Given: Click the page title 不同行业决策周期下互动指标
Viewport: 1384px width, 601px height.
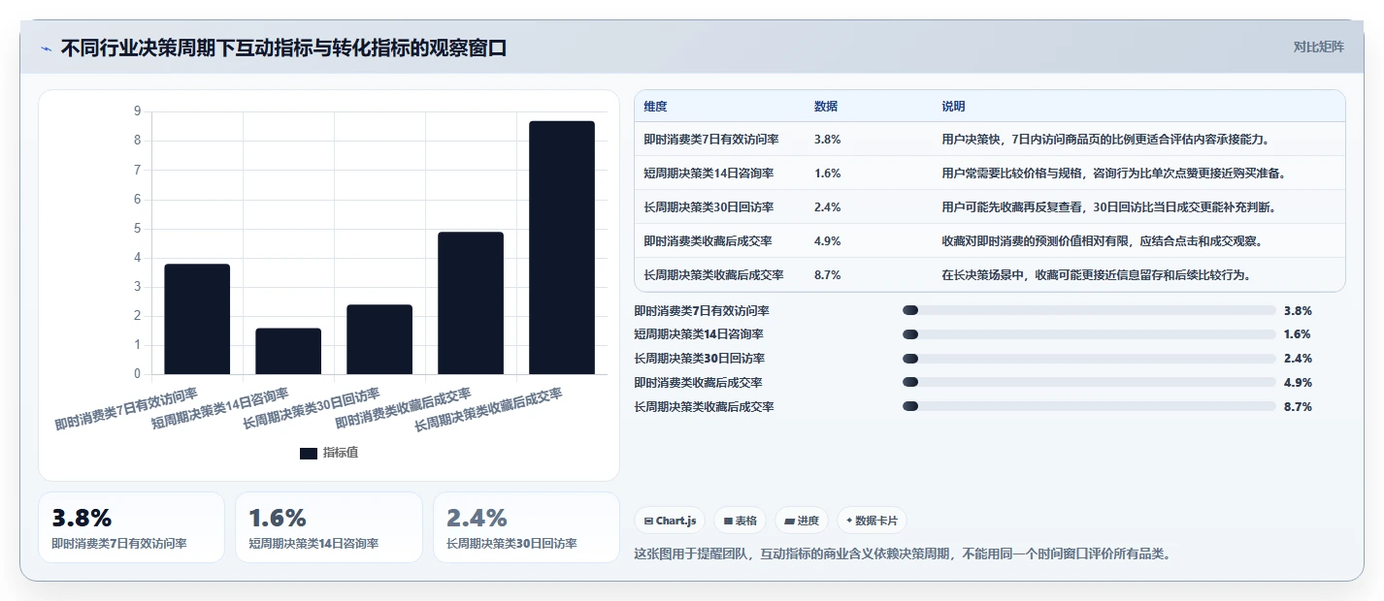Looking at the screenshot, I should 283,48.
